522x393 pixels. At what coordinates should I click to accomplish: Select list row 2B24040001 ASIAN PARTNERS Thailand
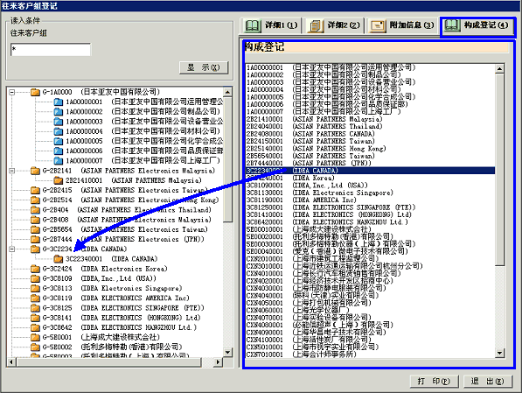[370, 126]
